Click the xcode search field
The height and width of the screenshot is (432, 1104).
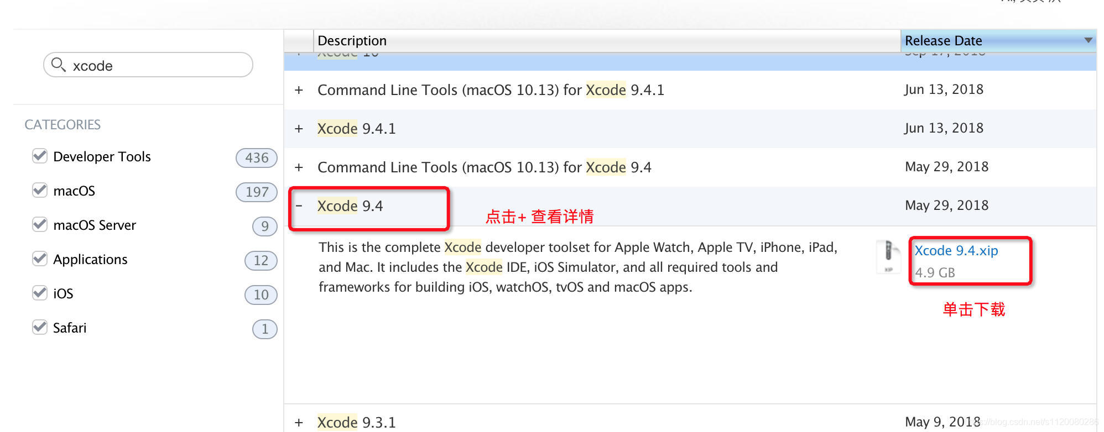pos(148,65)
